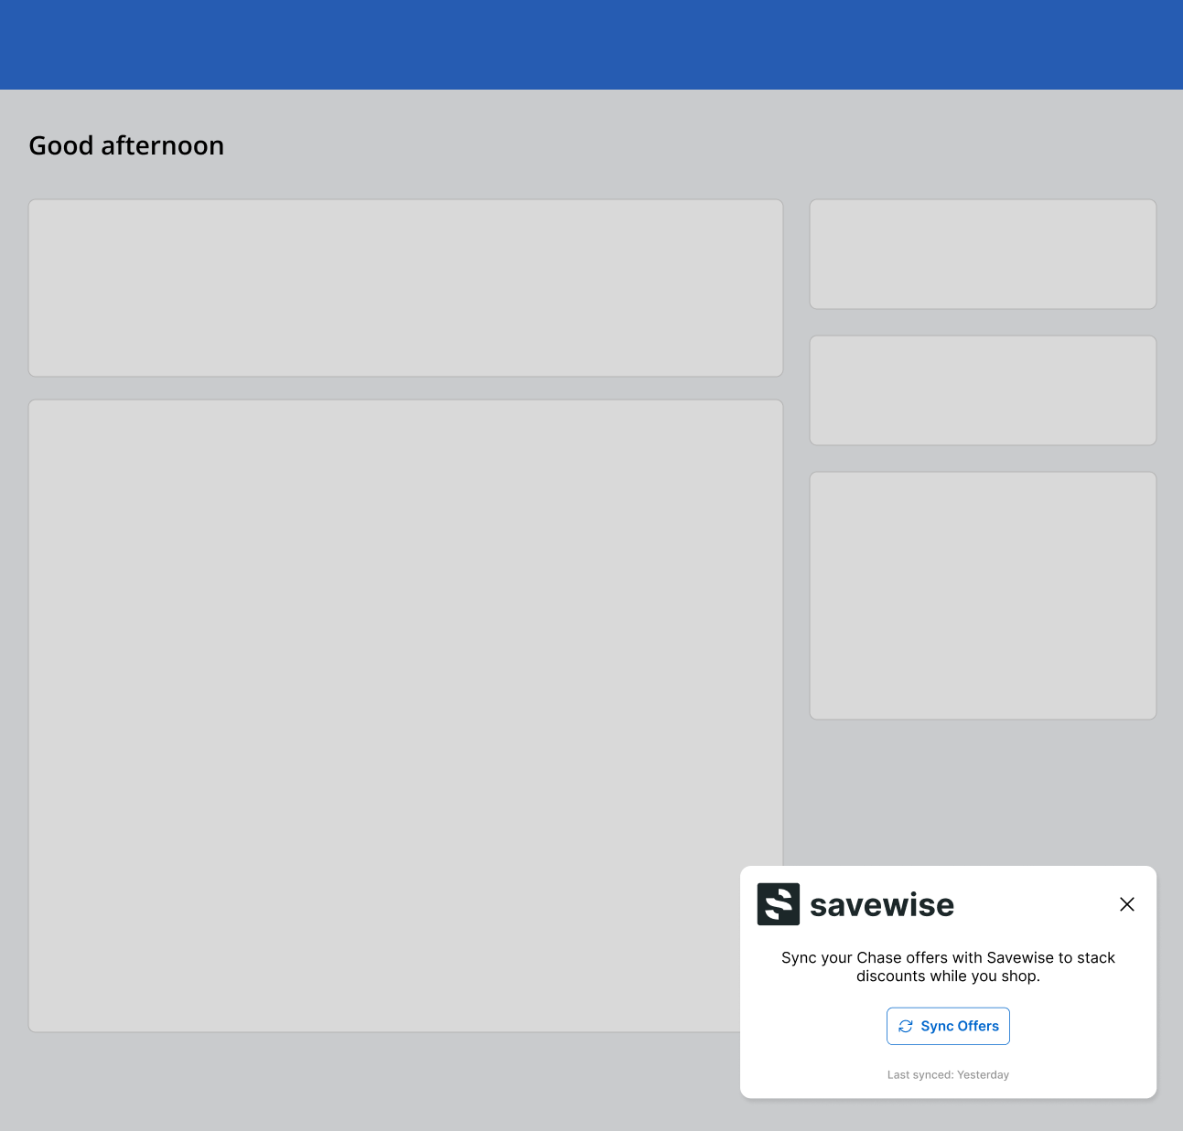Close the Savewise popup
Screen dimensions: 1183x1131
tap(1126, 904)
